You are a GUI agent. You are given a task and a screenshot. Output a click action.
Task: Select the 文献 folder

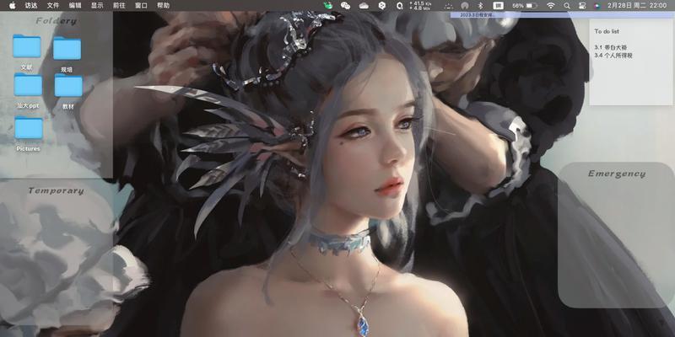(27, 46)
